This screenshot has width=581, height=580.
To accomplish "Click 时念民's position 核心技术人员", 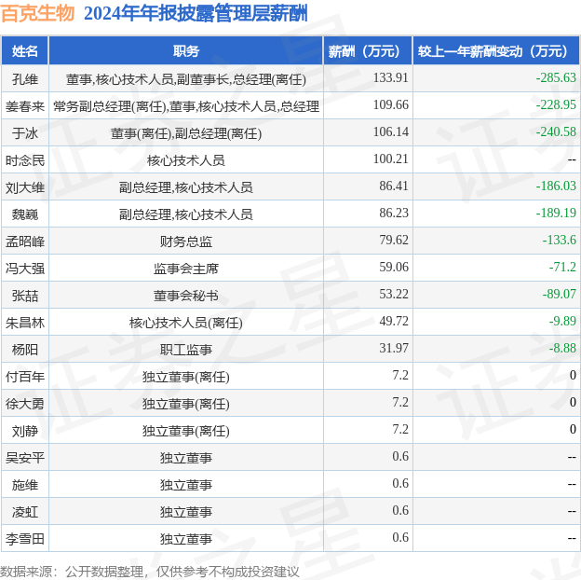I will [186, 160].
